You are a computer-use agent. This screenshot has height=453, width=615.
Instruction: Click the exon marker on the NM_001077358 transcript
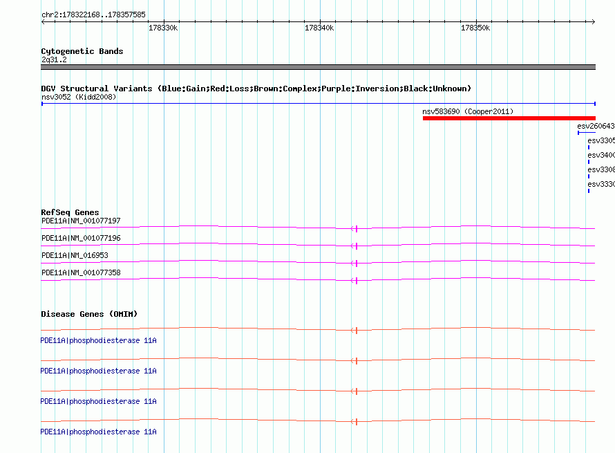tap(356, 280)
